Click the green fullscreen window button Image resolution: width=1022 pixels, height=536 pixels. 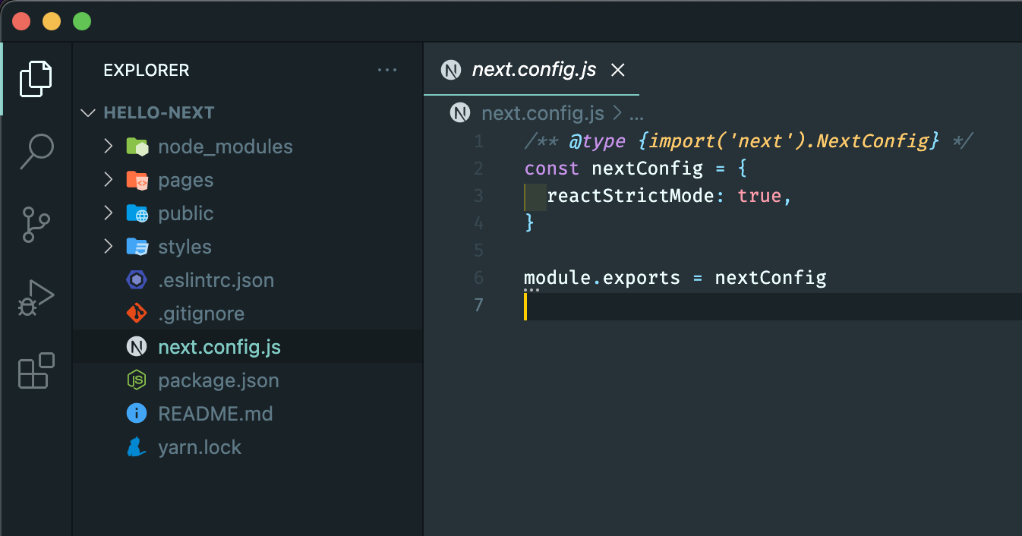[x=82, y=21]
